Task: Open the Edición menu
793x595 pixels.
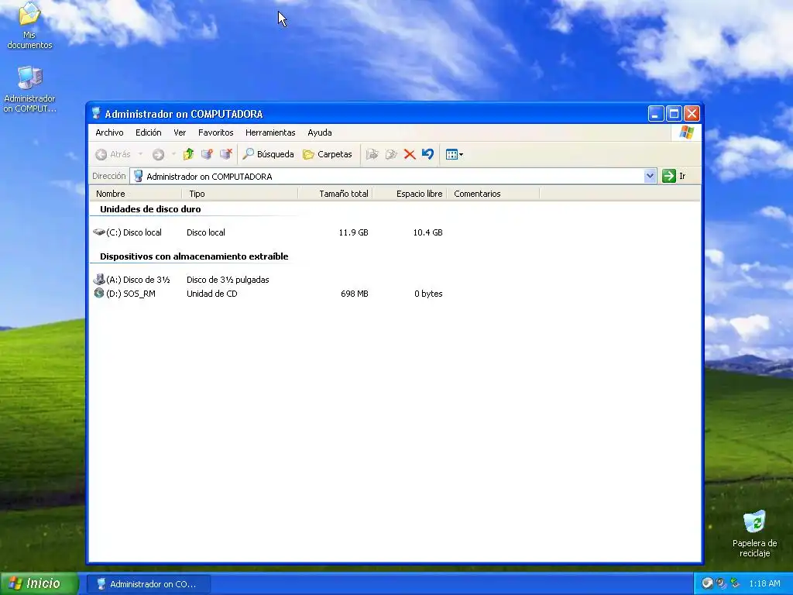Action: pos(148,132)
